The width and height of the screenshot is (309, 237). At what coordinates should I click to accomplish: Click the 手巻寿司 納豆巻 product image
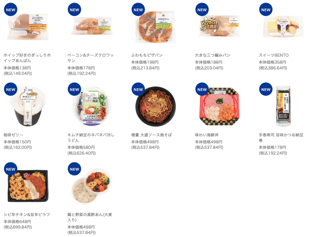[x=283, y=106]
